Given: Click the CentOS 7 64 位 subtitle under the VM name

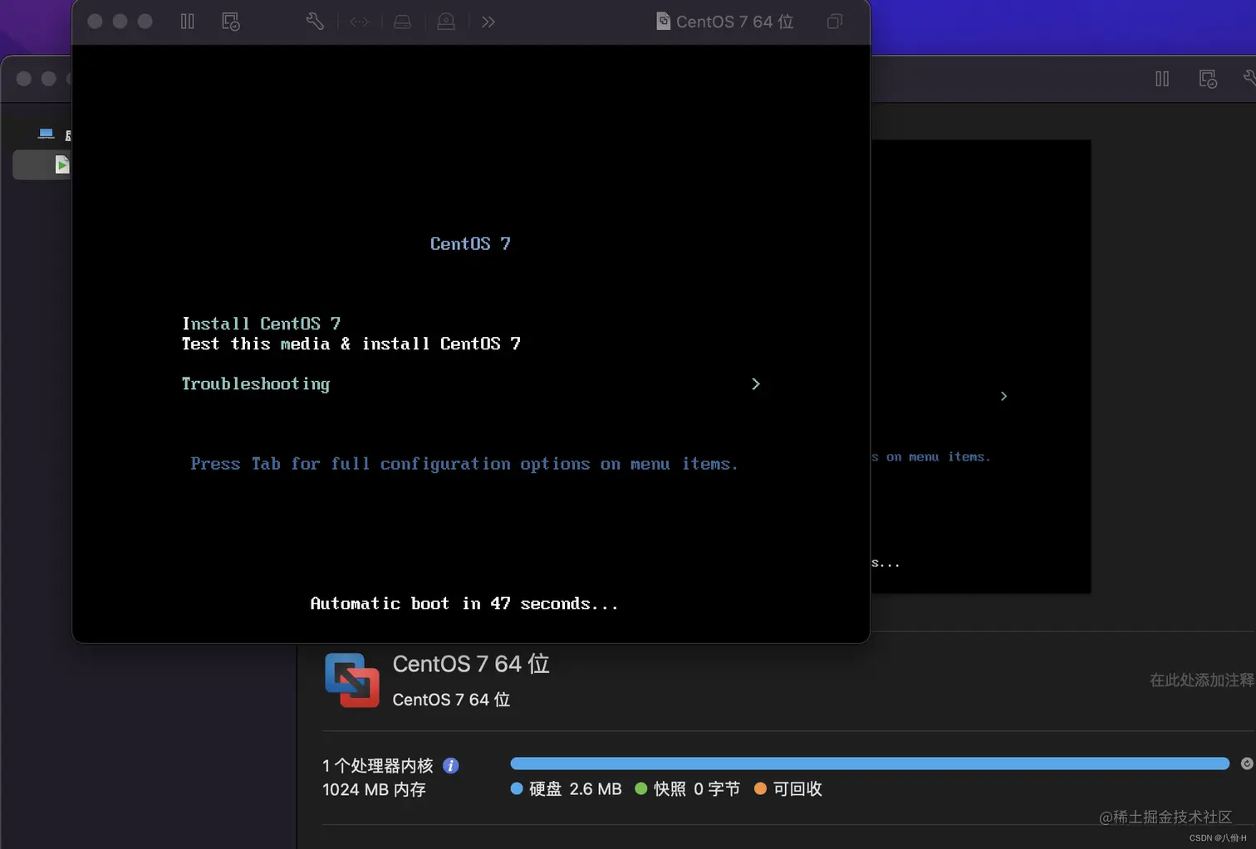Looking at the screenshot, I should (451, 700).
